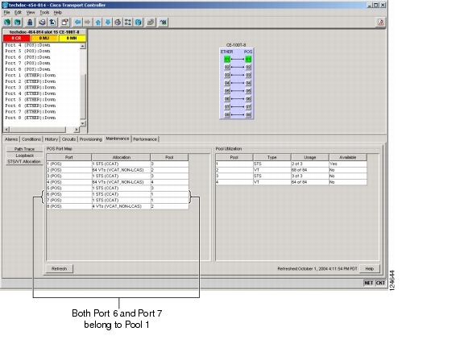Select green POS port 01 on card graphic
Screen dimensions: 464x348
click(x=248, y=59)
